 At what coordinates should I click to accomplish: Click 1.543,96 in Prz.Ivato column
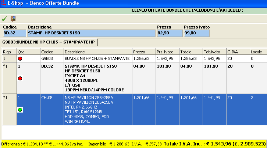click(x=167, y=58)
